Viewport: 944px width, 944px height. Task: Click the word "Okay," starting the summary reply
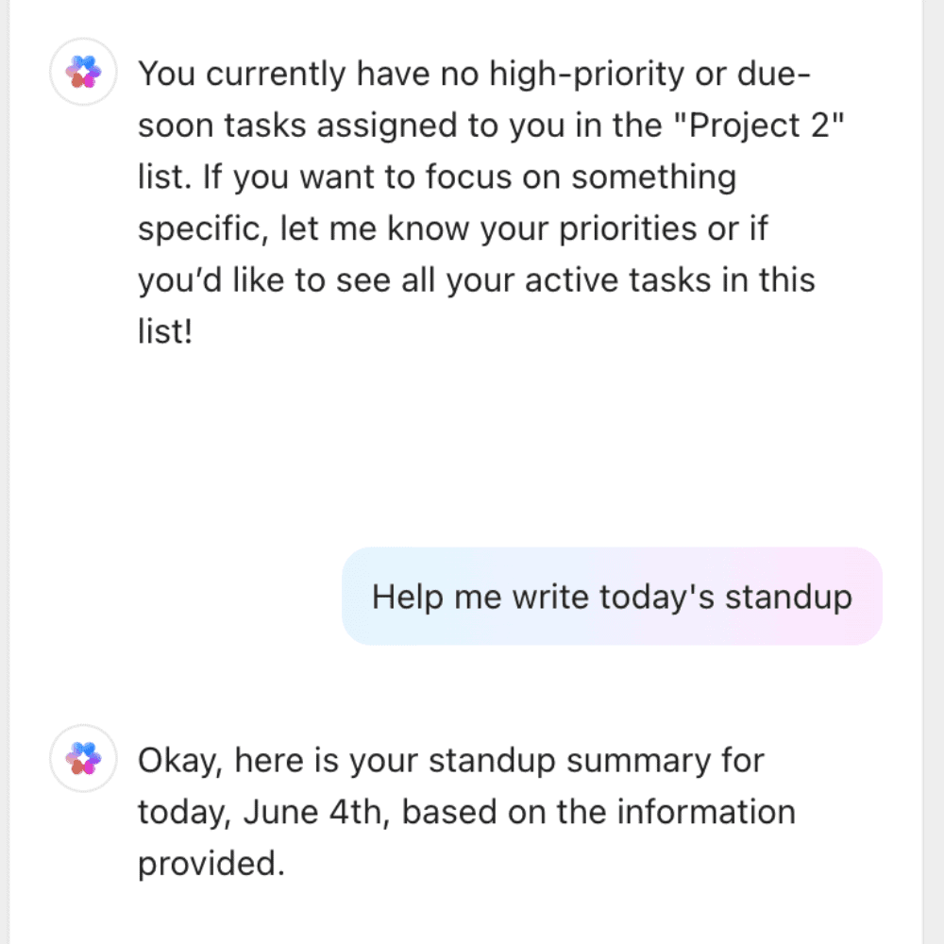tap(179, 760)
